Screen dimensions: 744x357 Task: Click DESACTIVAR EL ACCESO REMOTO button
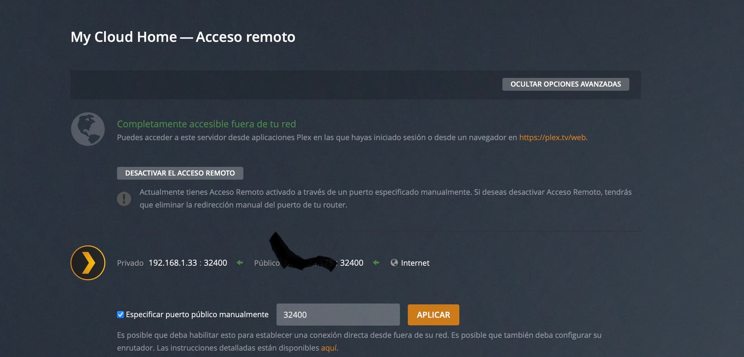click(180, 173)
